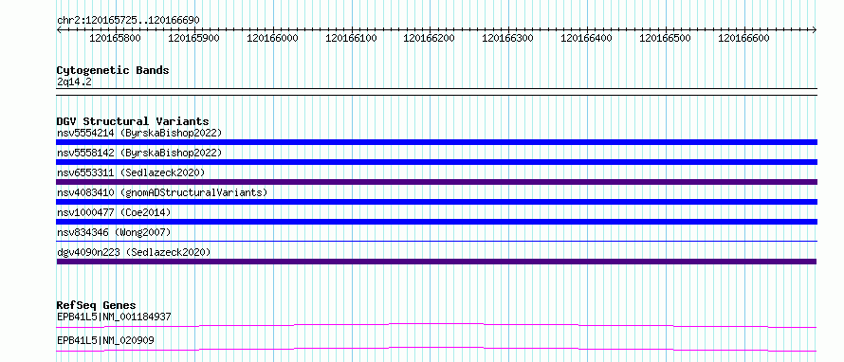The height and width of the screenshot is (362, 844).
Task: Click ruler position 120166500
Action: [x=666, y=38]
